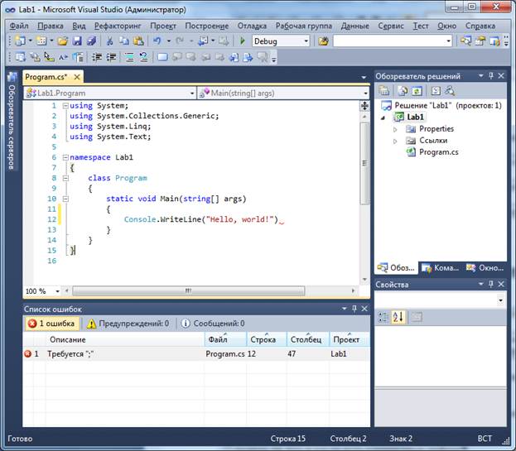
Task: Click View Class Diagram icon in Solution Explorer
Action: coord(450,91)
